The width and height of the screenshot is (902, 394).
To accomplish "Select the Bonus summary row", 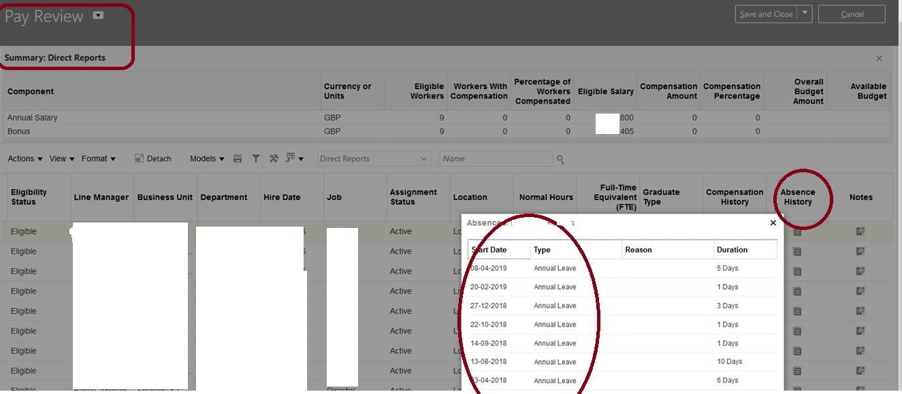I will click(x=447, y=131).
